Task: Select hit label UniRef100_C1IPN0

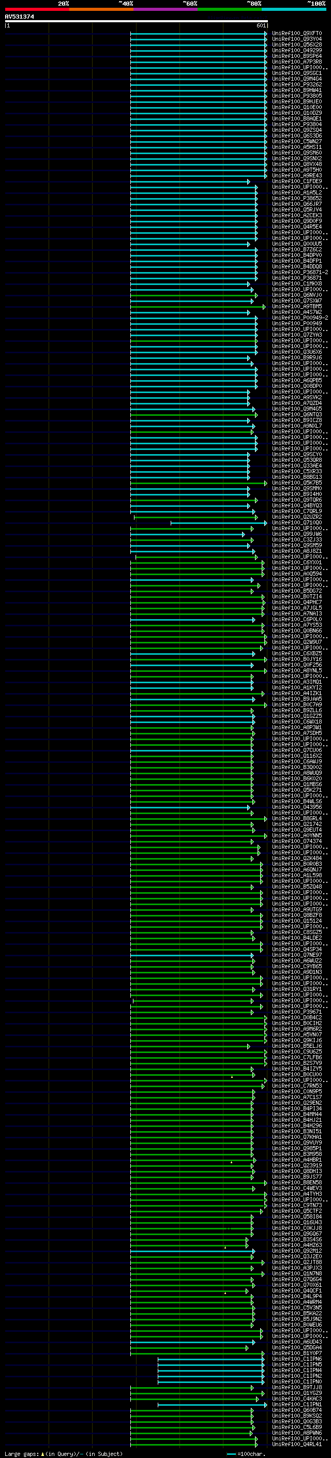Action: (x=296, y=1381)
